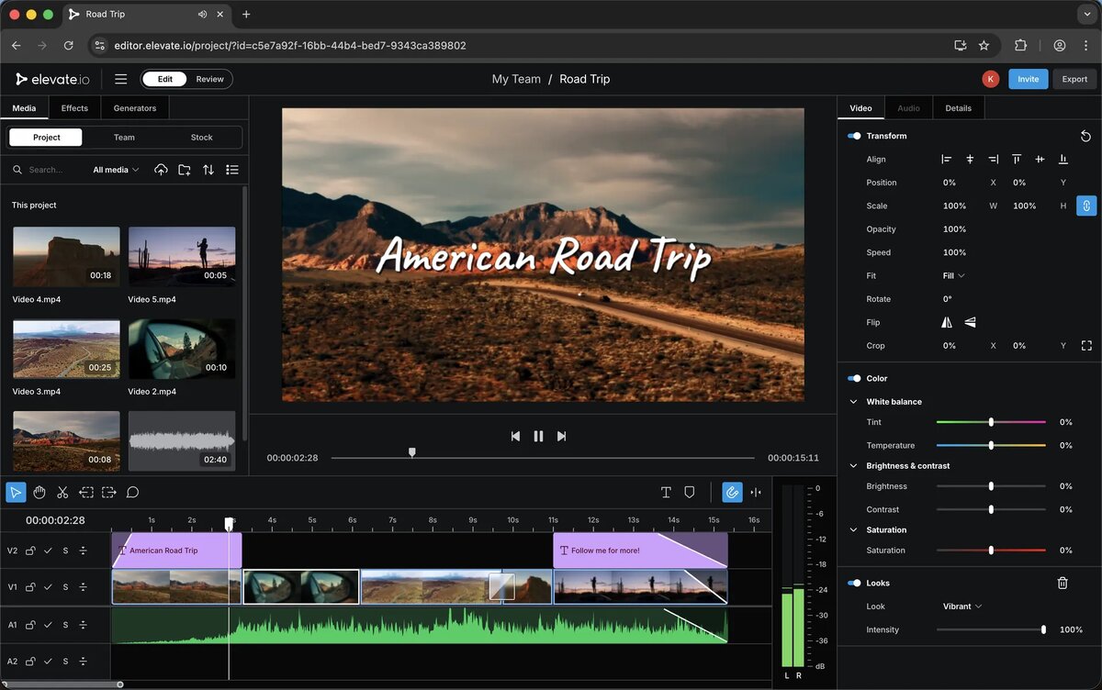Click the Export button
Viewport: 1102px width, 690px height.
tap(1074, 79)
